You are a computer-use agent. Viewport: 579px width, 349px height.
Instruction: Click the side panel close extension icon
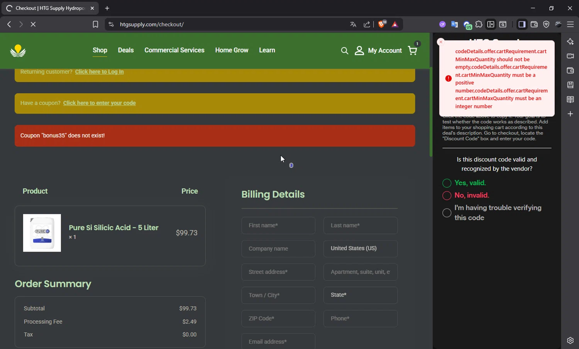coord(491,24)
